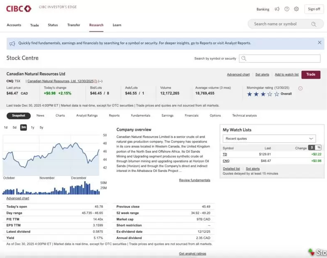Click the megaphone icon in the blue banner
Image resolution: width=327 pixels, height=258 pixels.
click(x=12, y=43)
